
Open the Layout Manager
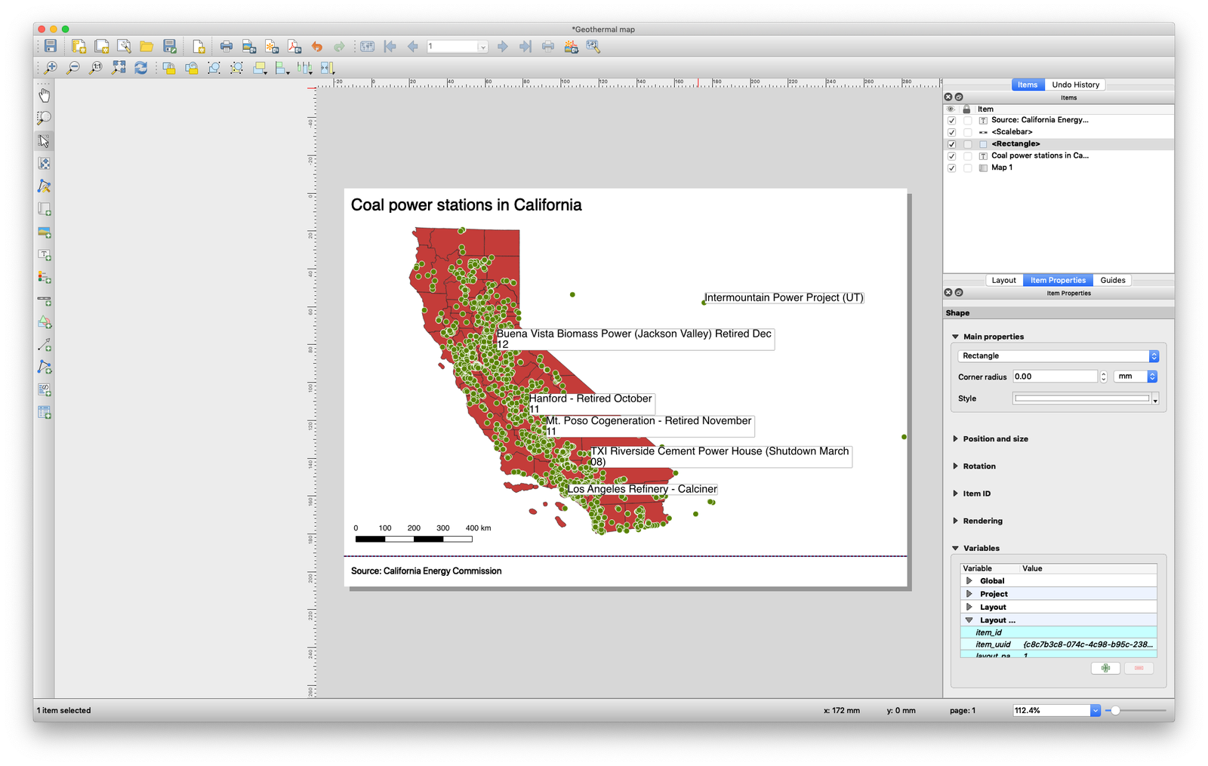point(124,47)
